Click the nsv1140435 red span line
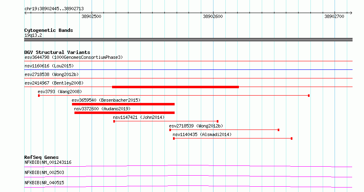 coord(233,138)
